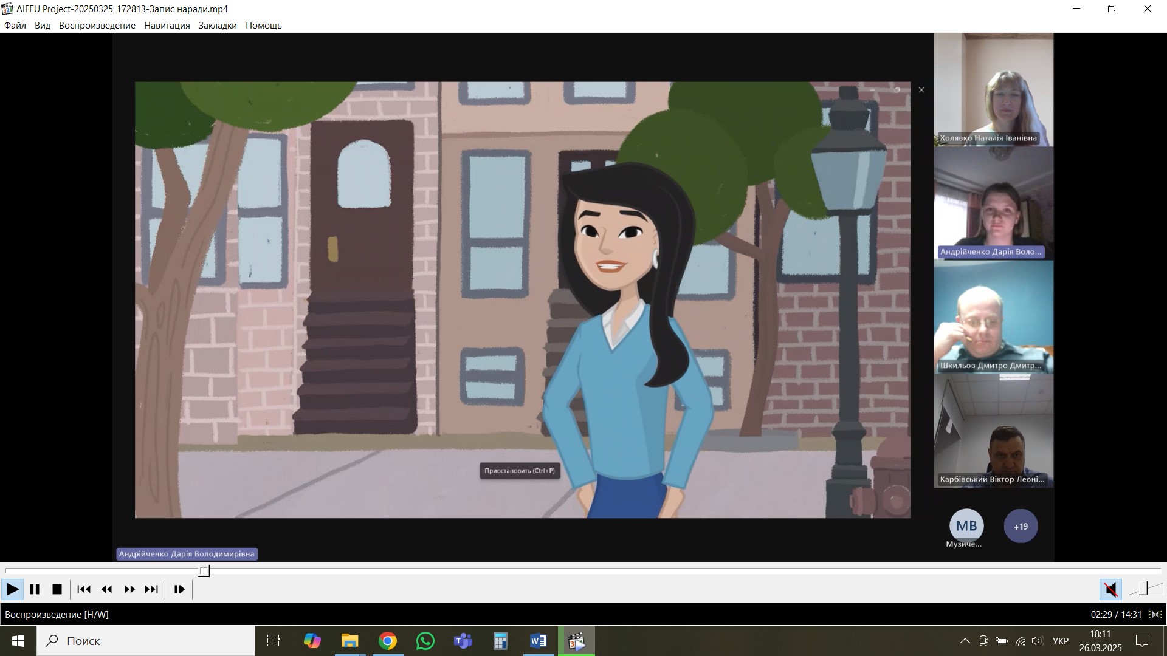The width and height of the screenshot is (1167, 656).
Task: Open the Воспроизведение menu
Action: (97, 26)
